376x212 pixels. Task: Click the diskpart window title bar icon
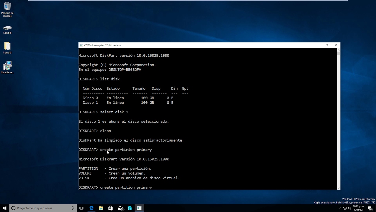[81, 45]
